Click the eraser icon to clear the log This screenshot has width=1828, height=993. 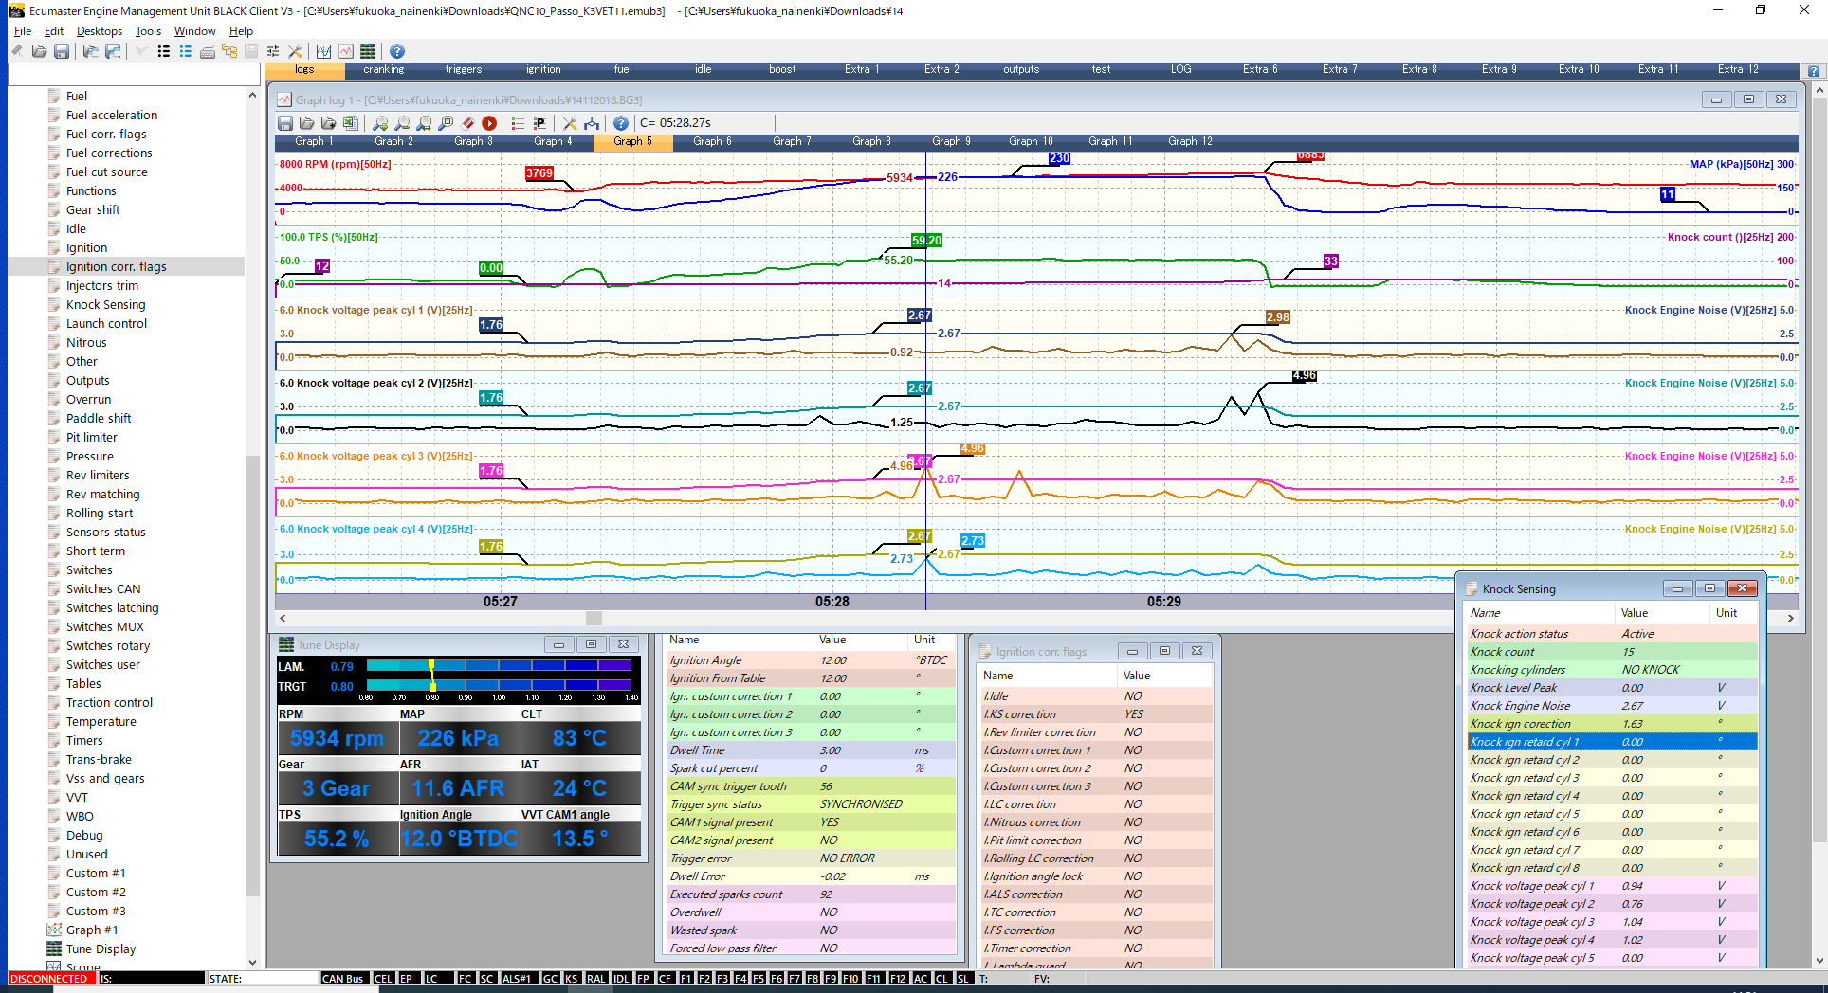click(x=467, y=123)
